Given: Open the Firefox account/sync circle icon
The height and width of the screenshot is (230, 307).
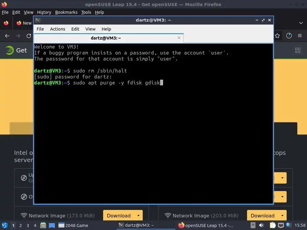Looking at the screenshot, I should [289, 36].
